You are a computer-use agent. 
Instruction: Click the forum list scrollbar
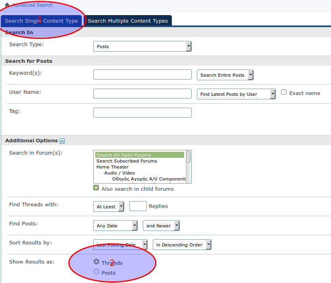tap(189, 167)
